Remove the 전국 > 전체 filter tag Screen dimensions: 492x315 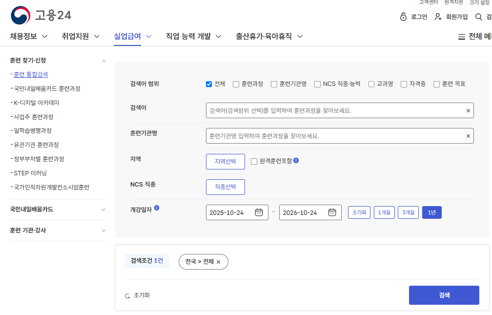219,262
